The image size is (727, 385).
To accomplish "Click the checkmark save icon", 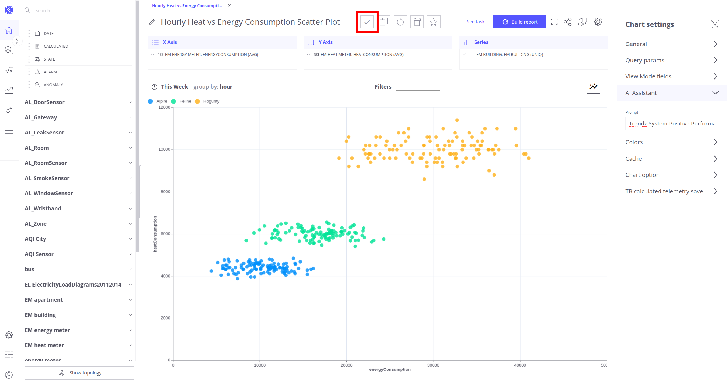I will 367,22.
